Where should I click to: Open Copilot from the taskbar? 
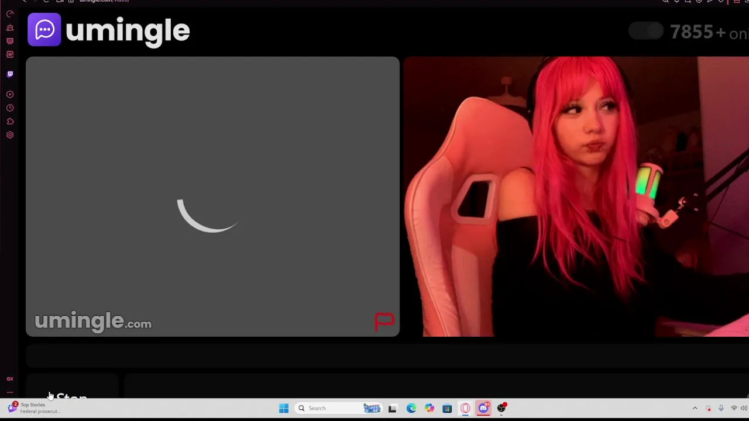(x=430, y=408)
